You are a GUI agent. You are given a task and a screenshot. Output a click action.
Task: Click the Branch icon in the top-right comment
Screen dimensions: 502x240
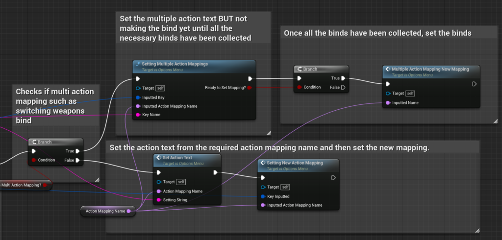pos(299,70)
